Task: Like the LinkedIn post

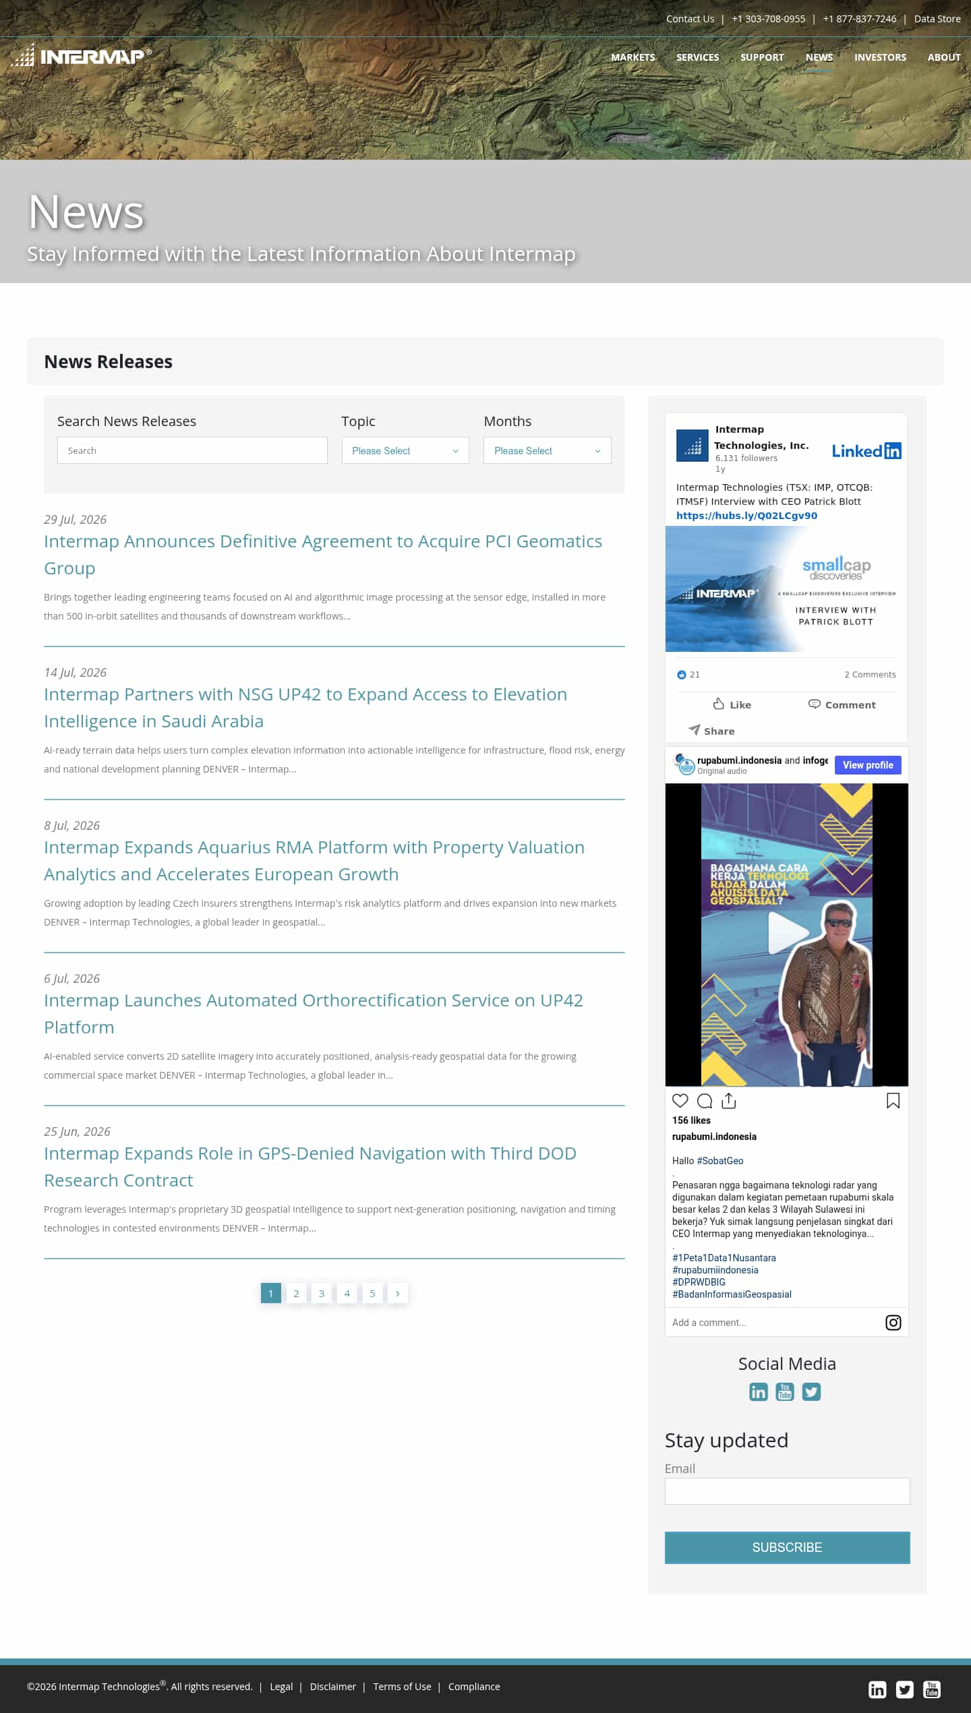Action: coord(732,704)
